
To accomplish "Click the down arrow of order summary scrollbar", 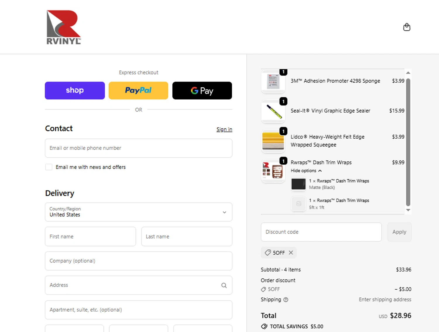I will pyautogui.click(x=408, y=210).
